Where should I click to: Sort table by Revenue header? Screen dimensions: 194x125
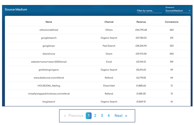tap(141, 22)
